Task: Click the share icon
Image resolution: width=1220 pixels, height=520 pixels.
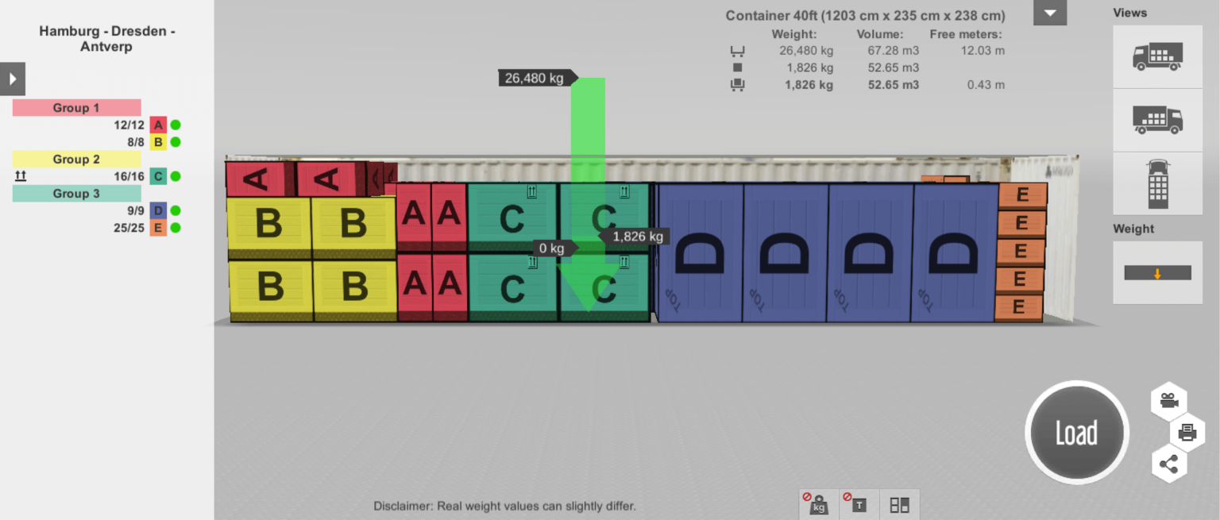Action: click(1168, 464)
